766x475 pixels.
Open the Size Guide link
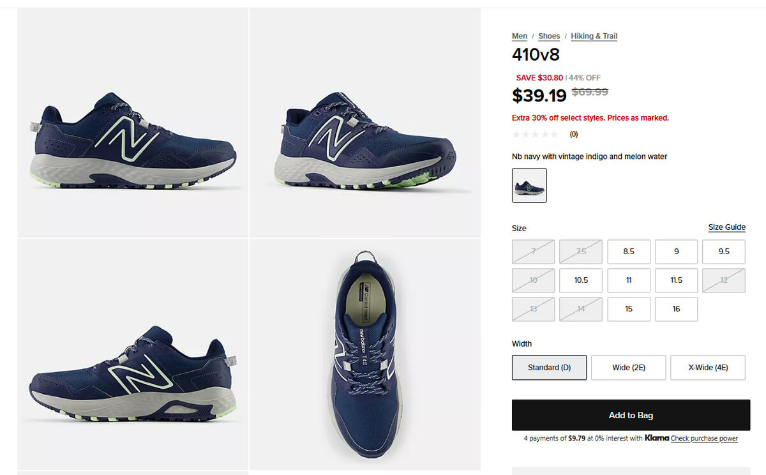727,227
